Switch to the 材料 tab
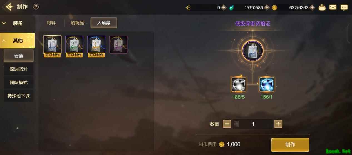 pyautogui.click(x=51, y=23)
